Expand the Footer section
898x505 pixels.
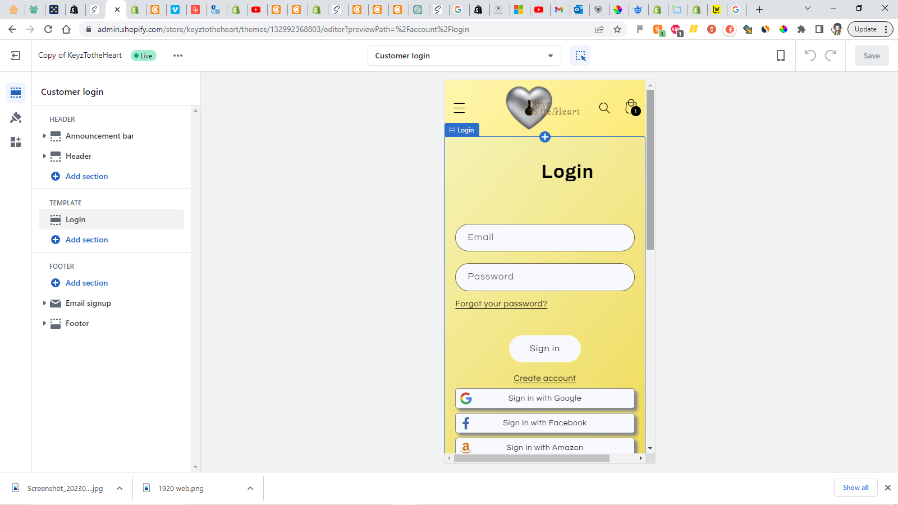coord(44,323)
